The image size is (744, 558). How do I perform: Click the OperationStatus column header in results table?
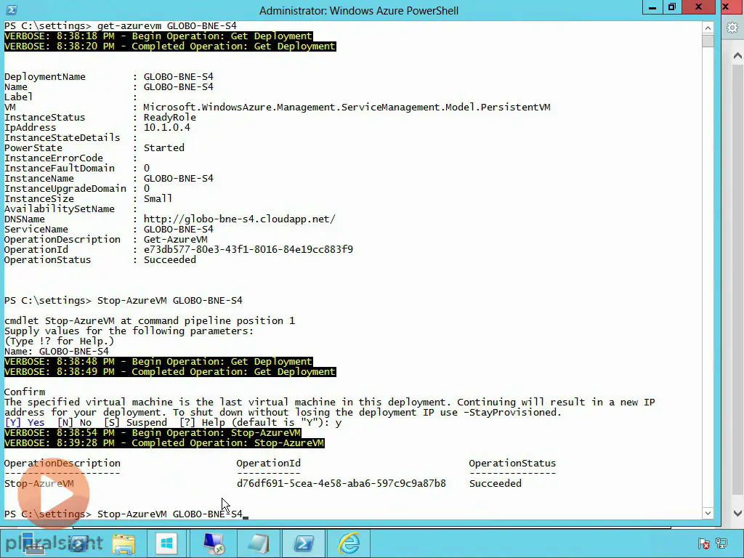coord(512,463)
